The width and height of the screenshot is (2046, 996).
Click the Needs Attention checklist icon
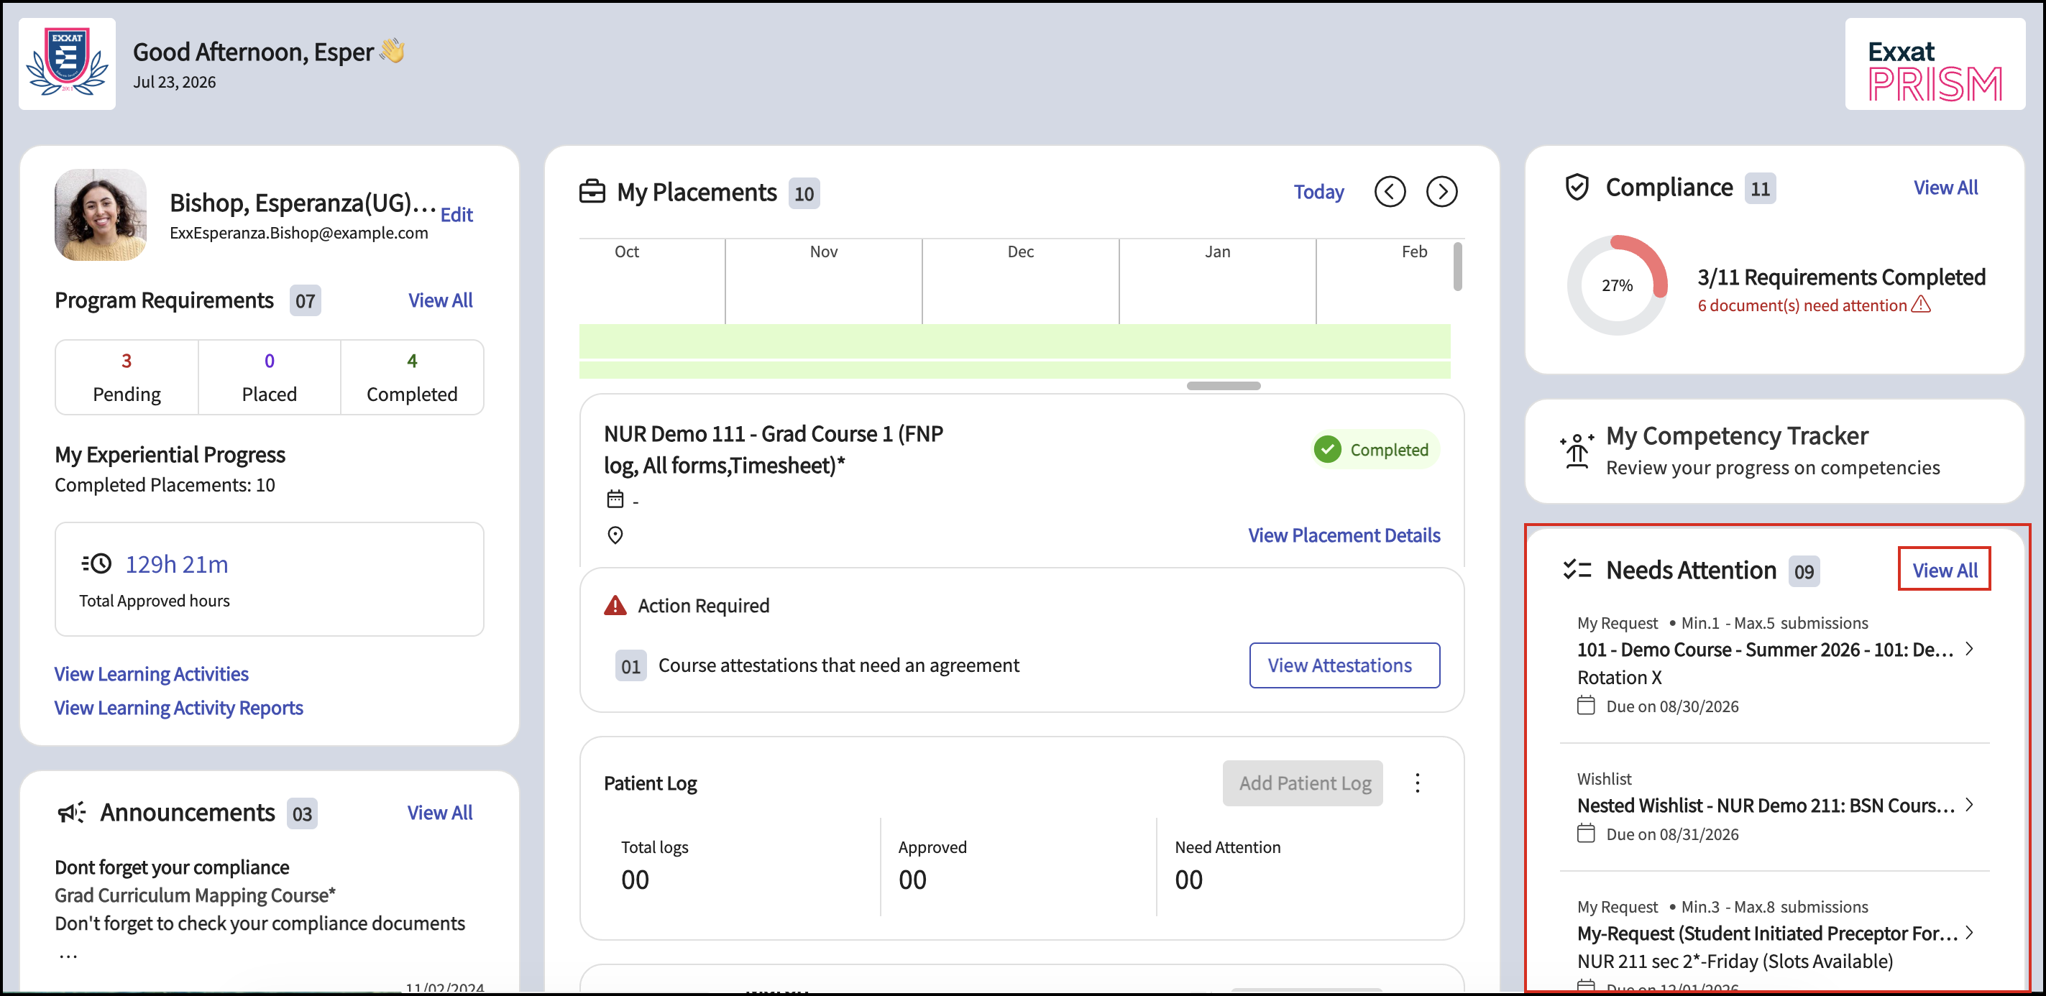1577,570
